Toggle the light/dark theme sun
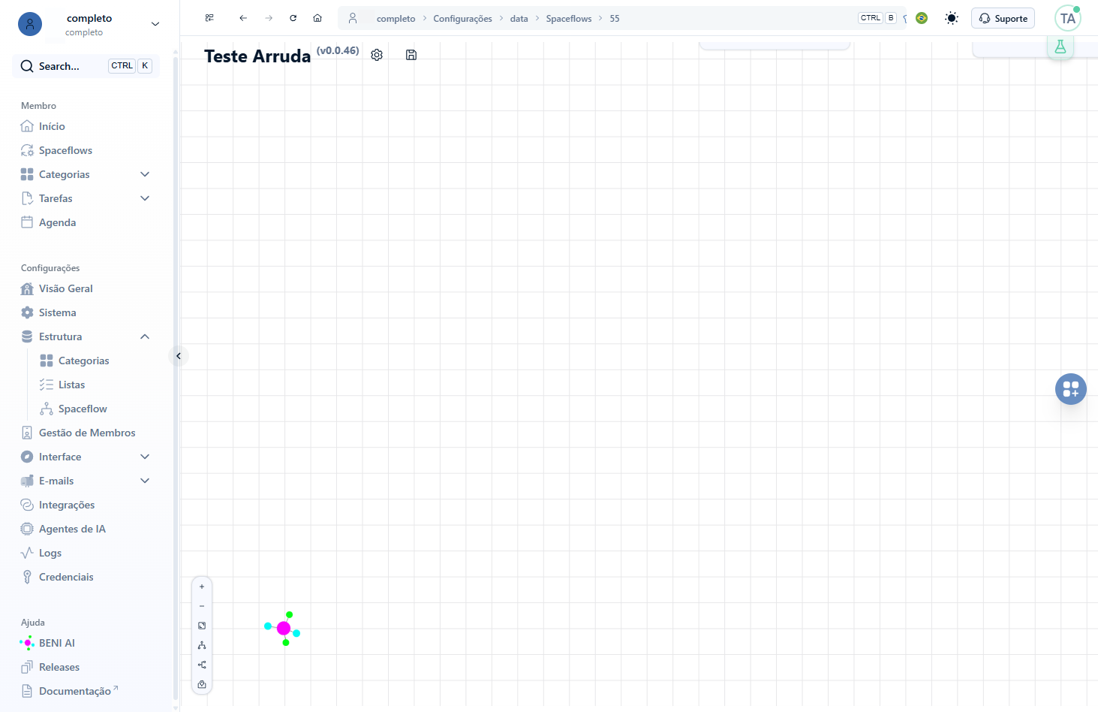This screenshot has height=712, width=1098. click(952, 18)
